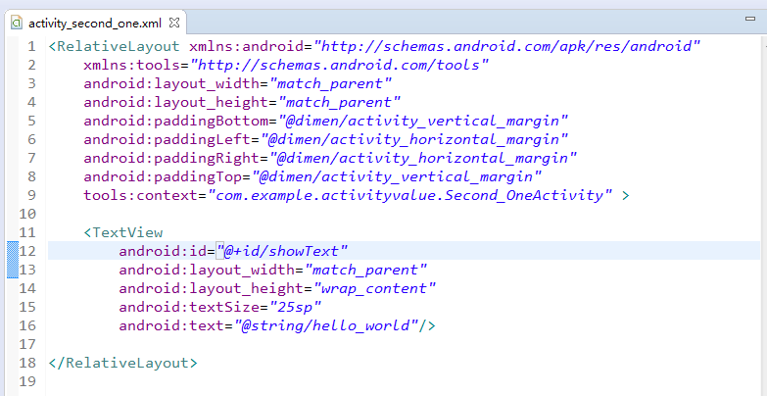The height and width of the screenshot is (396, 767).
Task: Click android:paddingBottom attribute
Action: coord(176,121)
